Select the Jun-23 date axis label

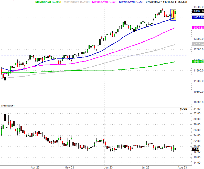coord(108,167)
